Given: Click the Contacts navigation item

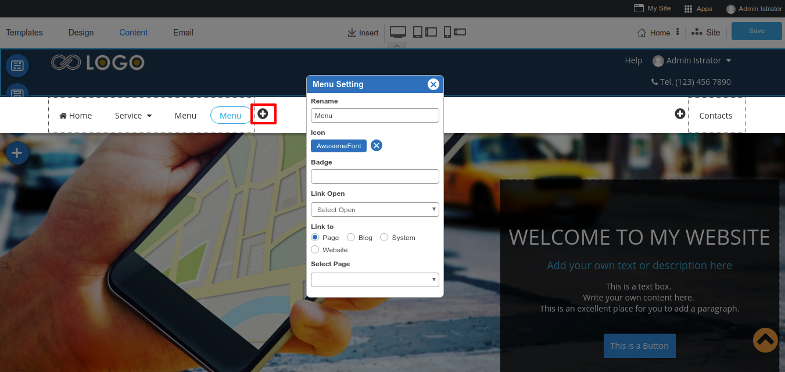Looking at the screenshot, I should click(x=716, y=116).
